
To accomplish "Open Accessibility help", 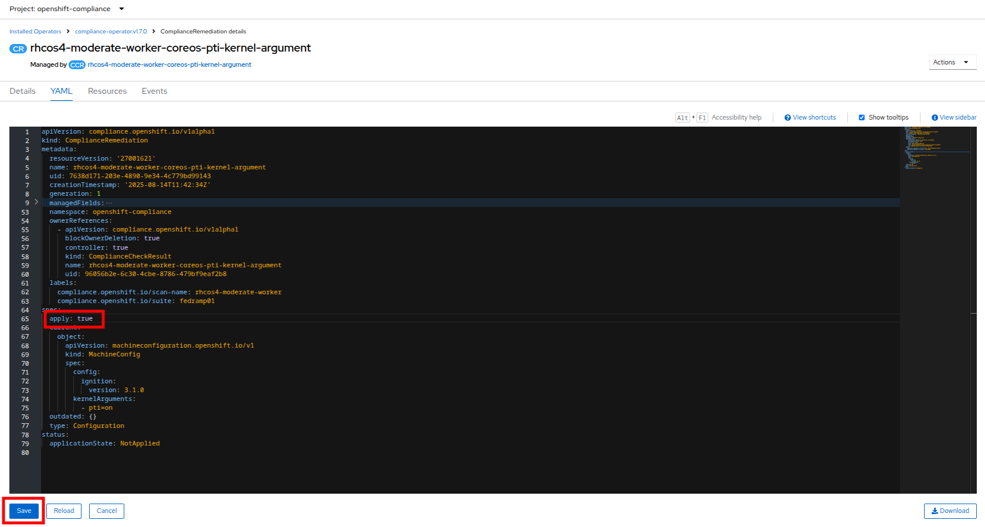I will tap(736, 118).
